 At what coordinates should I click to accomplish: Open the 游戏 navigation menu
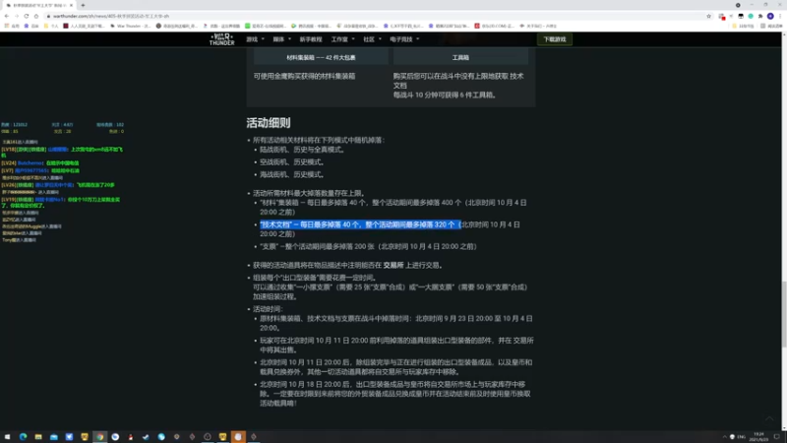click(255, 39)
